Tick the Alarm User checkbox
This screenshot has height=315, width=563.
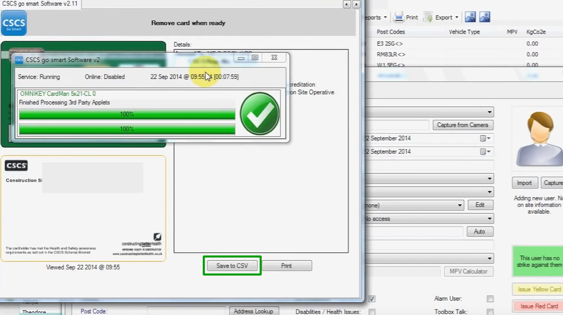490,299
